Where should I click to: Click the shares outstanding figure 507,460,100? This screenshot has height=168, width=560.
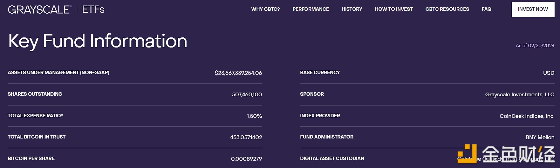point(247,94)
